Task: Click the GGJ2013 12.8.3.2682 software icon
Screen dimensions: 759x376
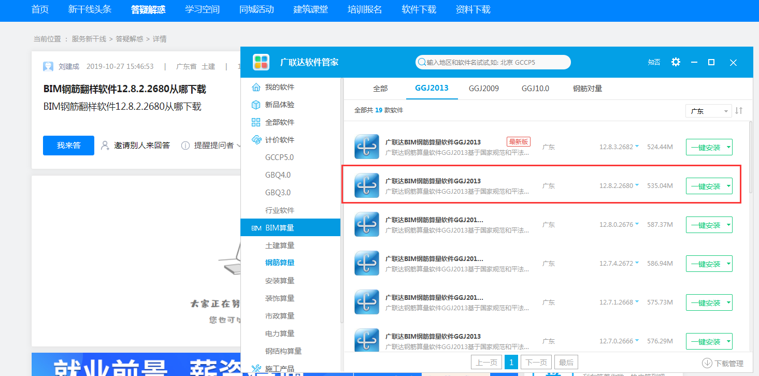Action: 367,147
